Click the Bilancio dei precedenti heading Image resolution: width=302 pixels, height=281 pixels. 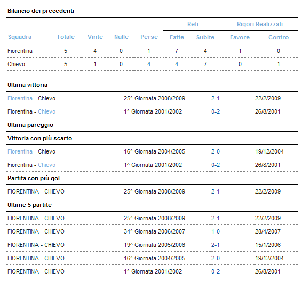(41, 11)
